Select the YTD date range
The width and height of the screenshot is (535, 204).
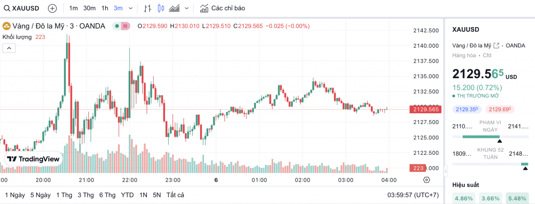[127, 195]
